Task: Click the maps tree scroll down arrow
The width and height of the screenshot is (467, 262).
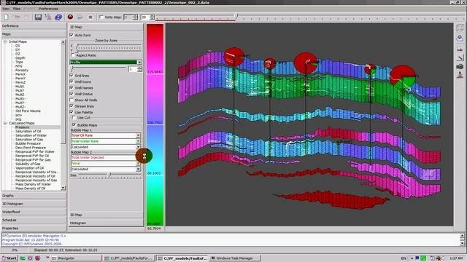Action: click(63, 188)
